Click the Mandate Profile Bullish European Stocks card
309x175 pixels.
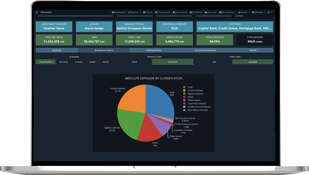(134, 27)
